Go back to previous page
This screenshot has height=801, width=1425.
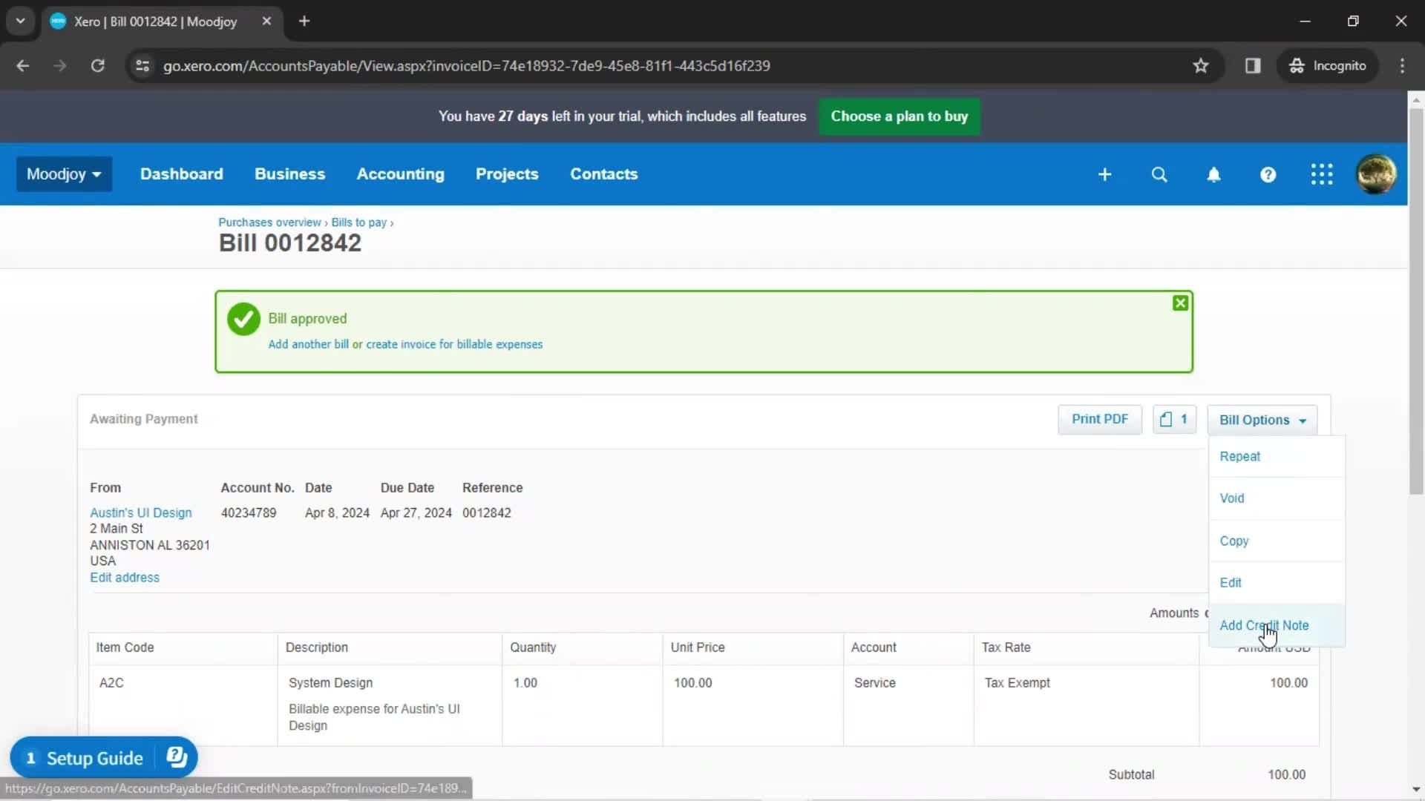[23, 66]
